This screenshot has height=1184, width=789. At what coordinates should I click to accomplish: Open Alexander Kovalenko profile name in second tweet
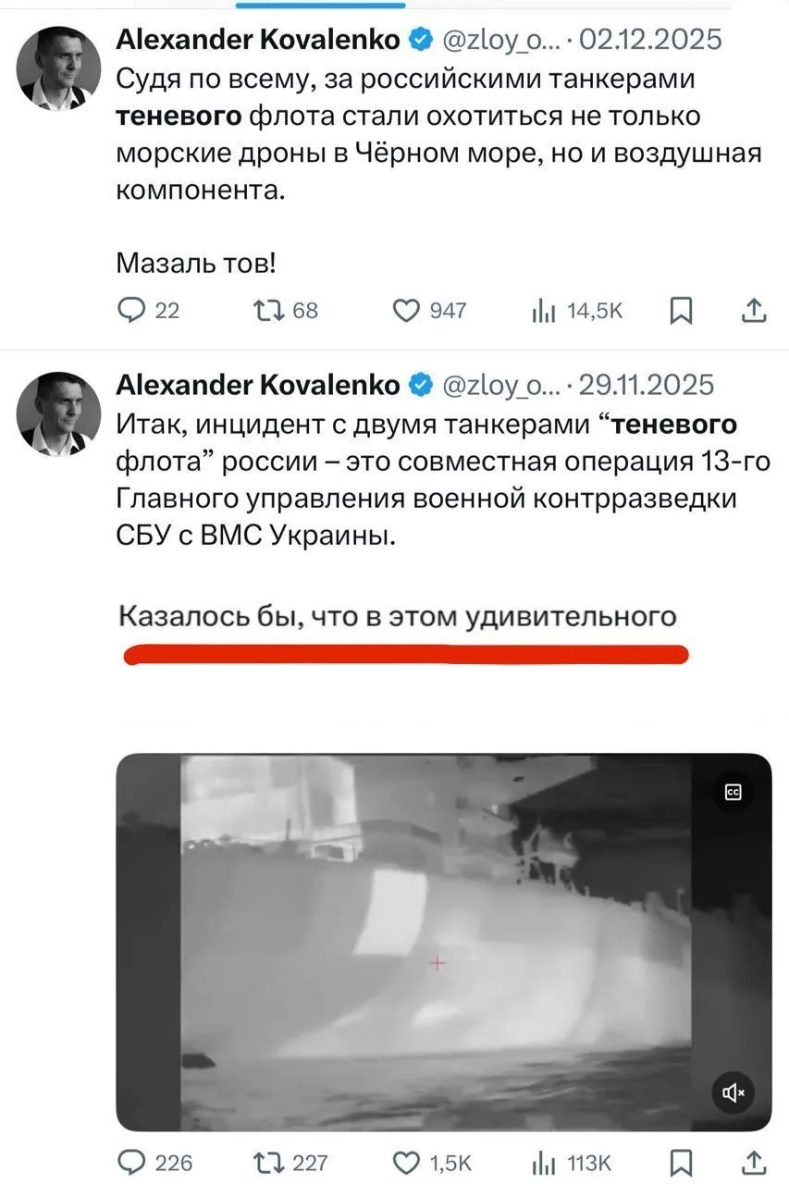pos(258,385)
